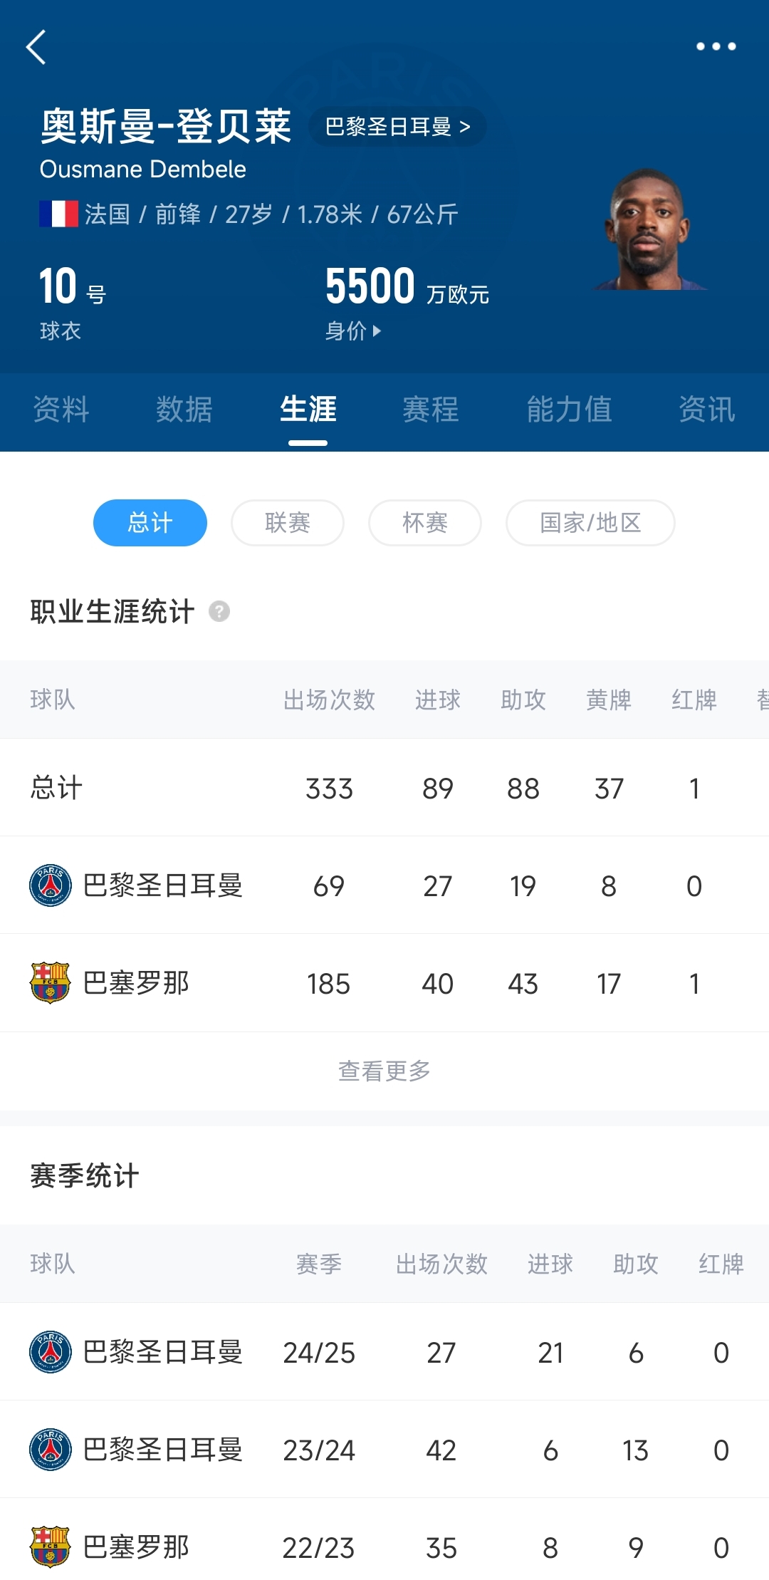Tap Dembele's player portrait photo

point(648,230)
